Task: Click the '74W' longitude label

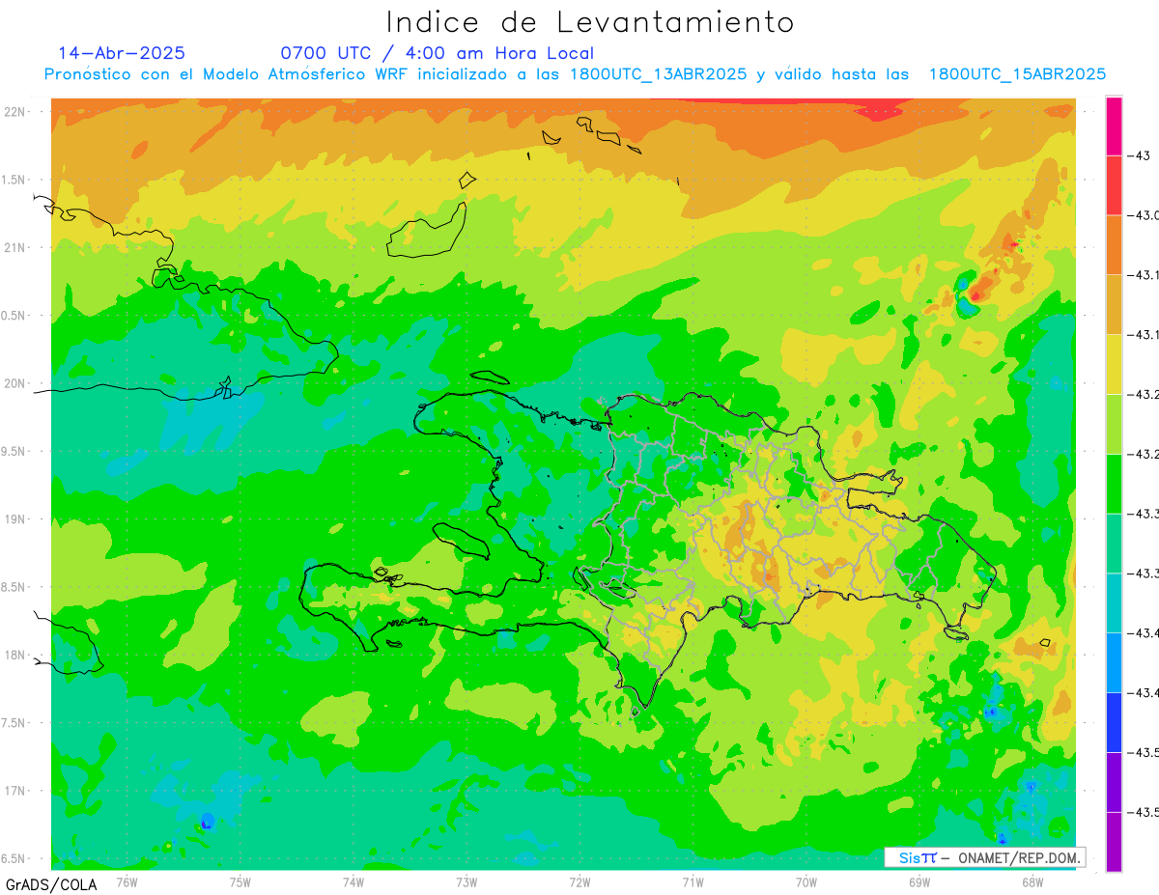Action: [x=353, y=881]
